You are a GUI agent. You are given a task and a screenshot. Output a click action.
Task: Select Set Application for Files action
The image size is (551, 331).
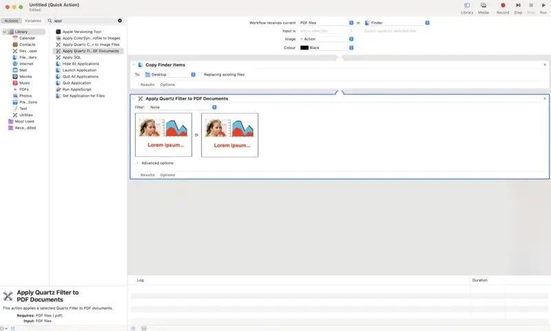click(x=83, y=96)
